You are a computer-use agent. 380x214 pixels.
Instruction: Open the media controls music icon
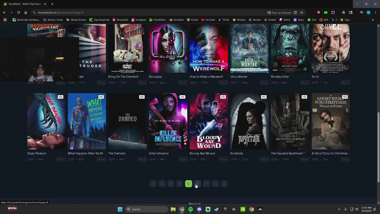[x=361, y=12]
